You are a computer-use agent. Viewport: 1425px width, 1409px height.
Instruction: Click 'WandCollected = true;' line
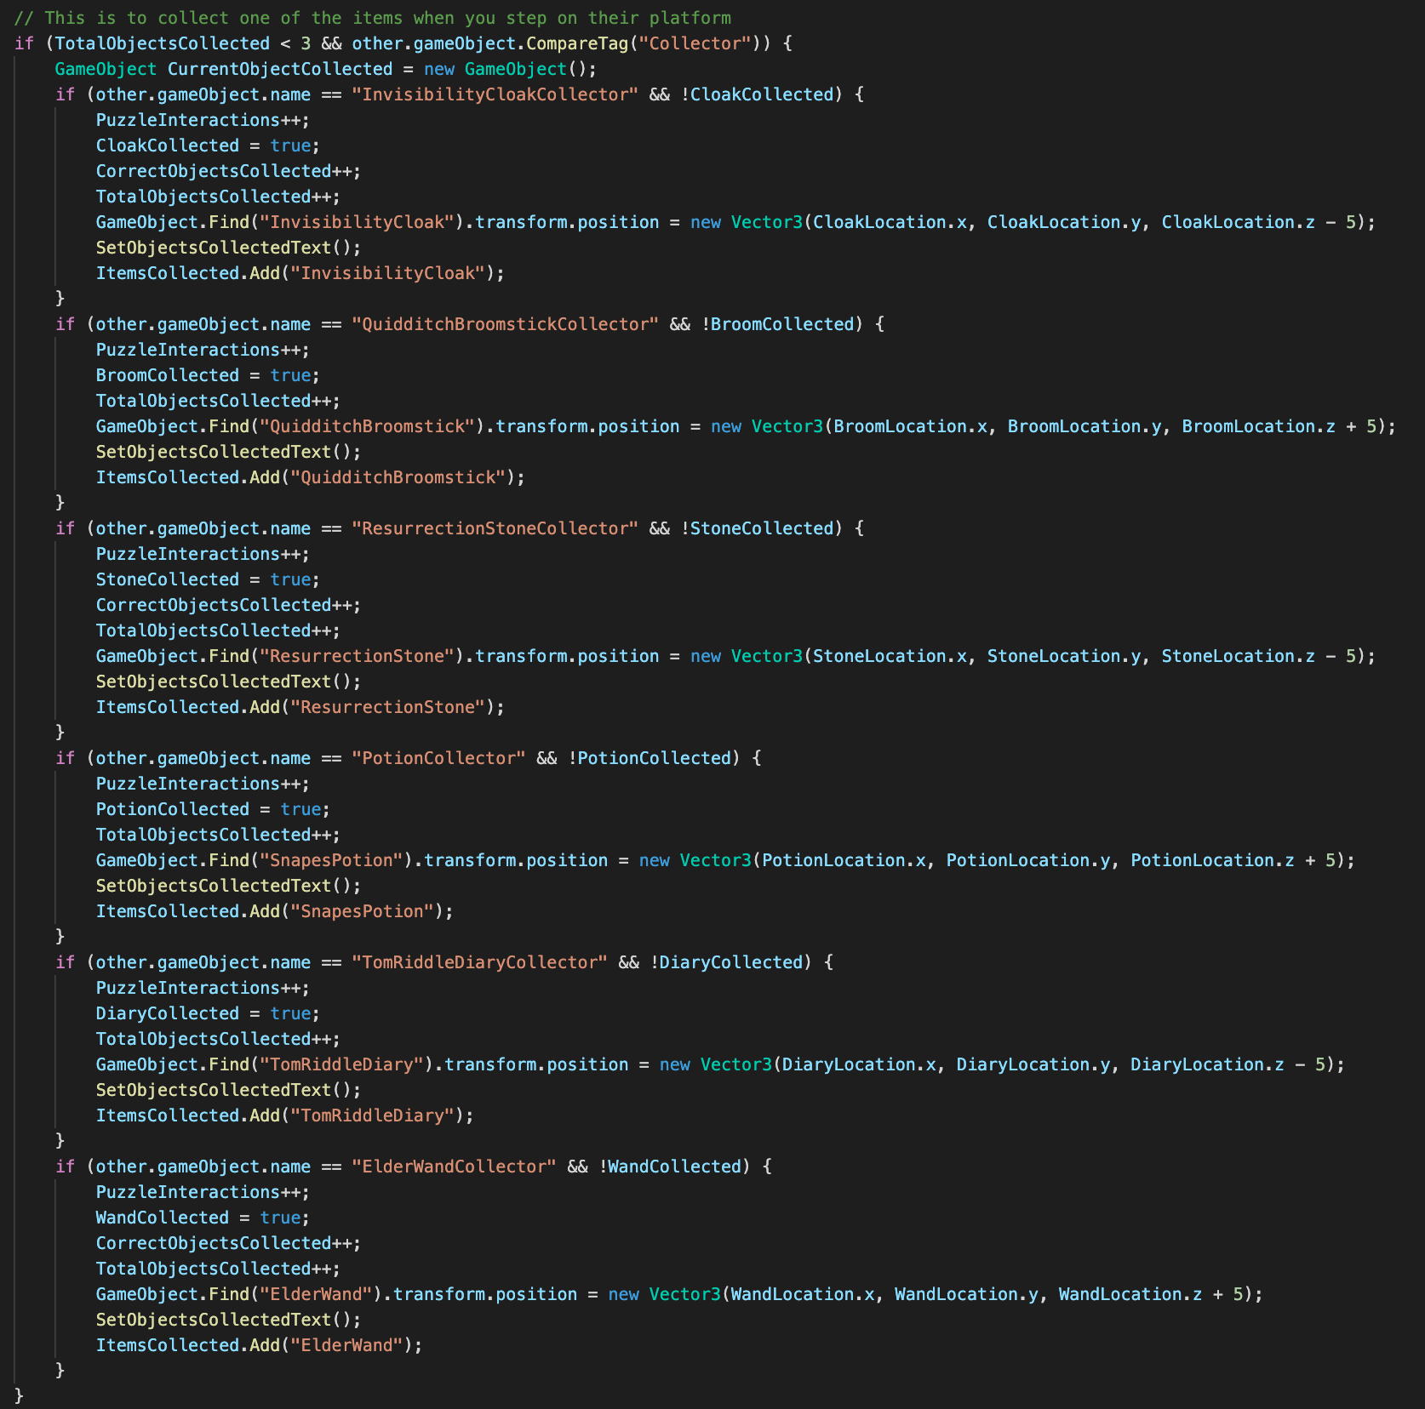(x=203, y=1218)
